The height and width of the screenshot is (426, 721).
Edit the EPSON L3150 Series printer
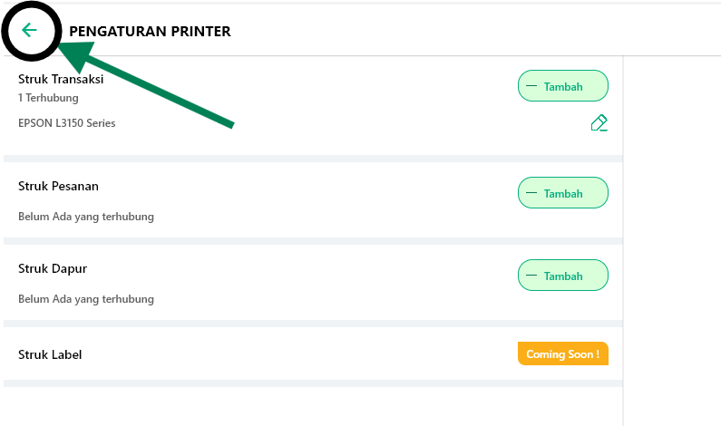[x=598, y=123]
